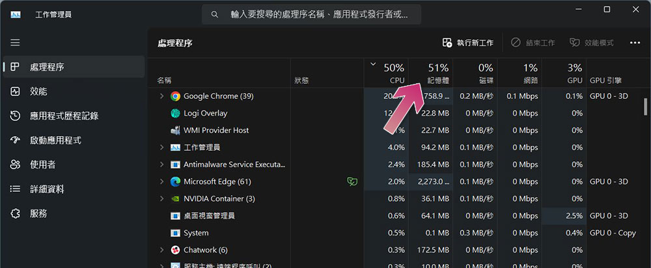This screenshot has height=268, width=651.
Task: Sort by the 記憶體 memory column
Action: click(430, 74)
